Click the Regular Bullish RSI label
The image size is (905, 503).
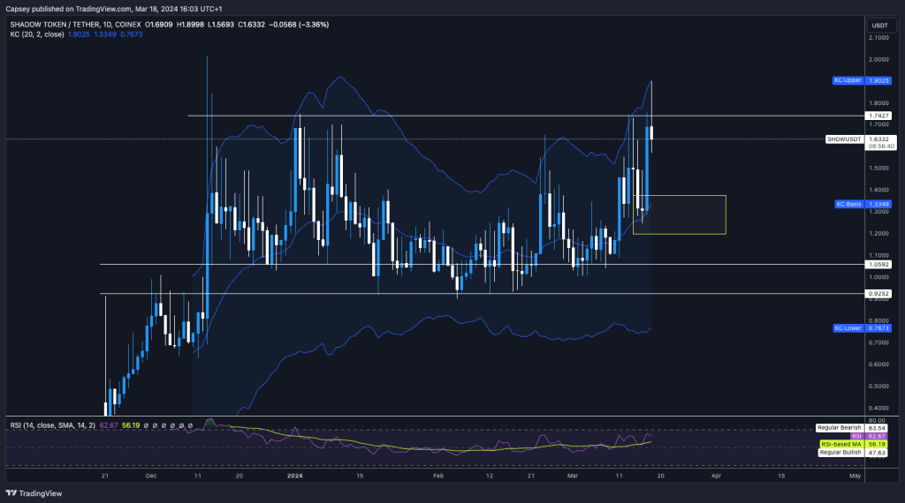pyautogui.click(x=839, y=453)
